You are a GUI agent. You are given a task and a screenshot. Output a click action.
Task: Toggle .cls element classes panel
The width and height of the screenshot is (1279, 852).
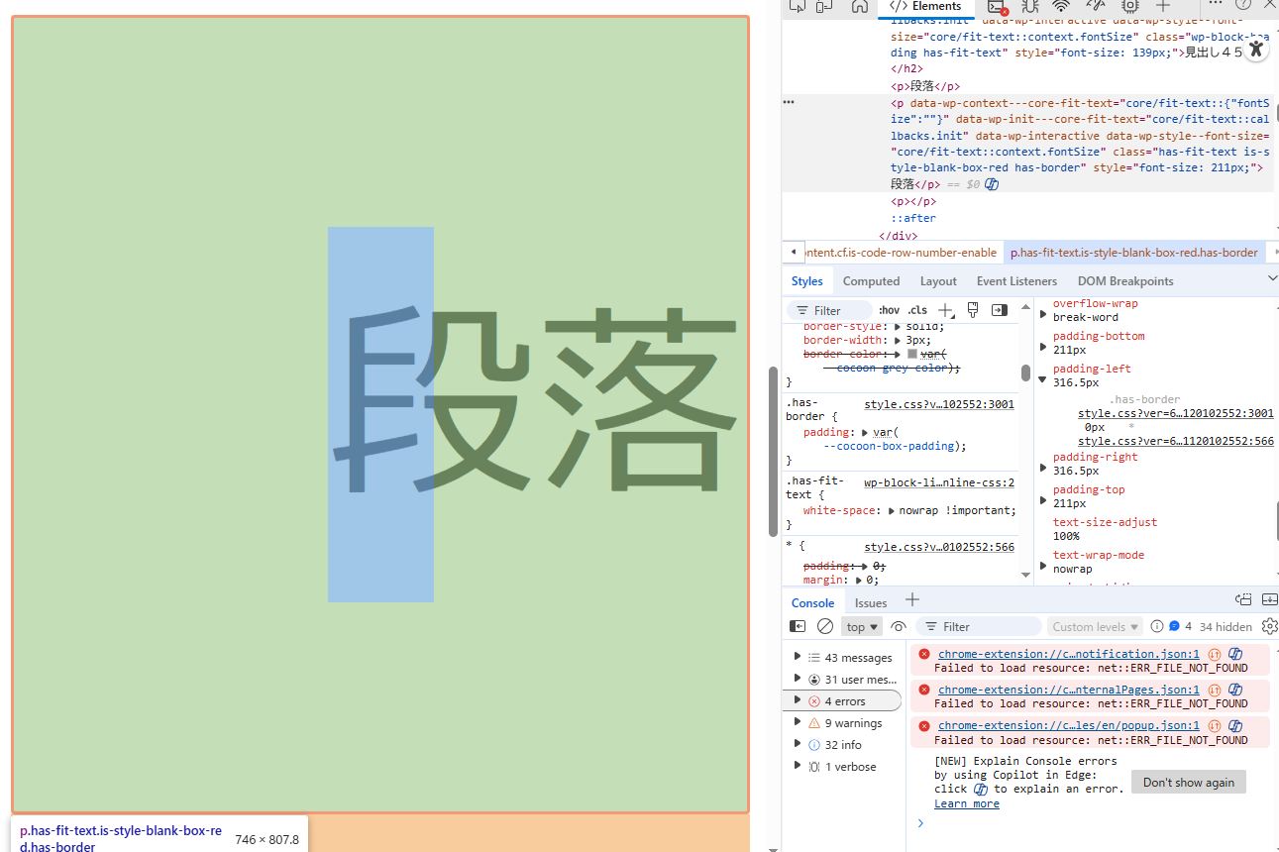pos(917,310)
